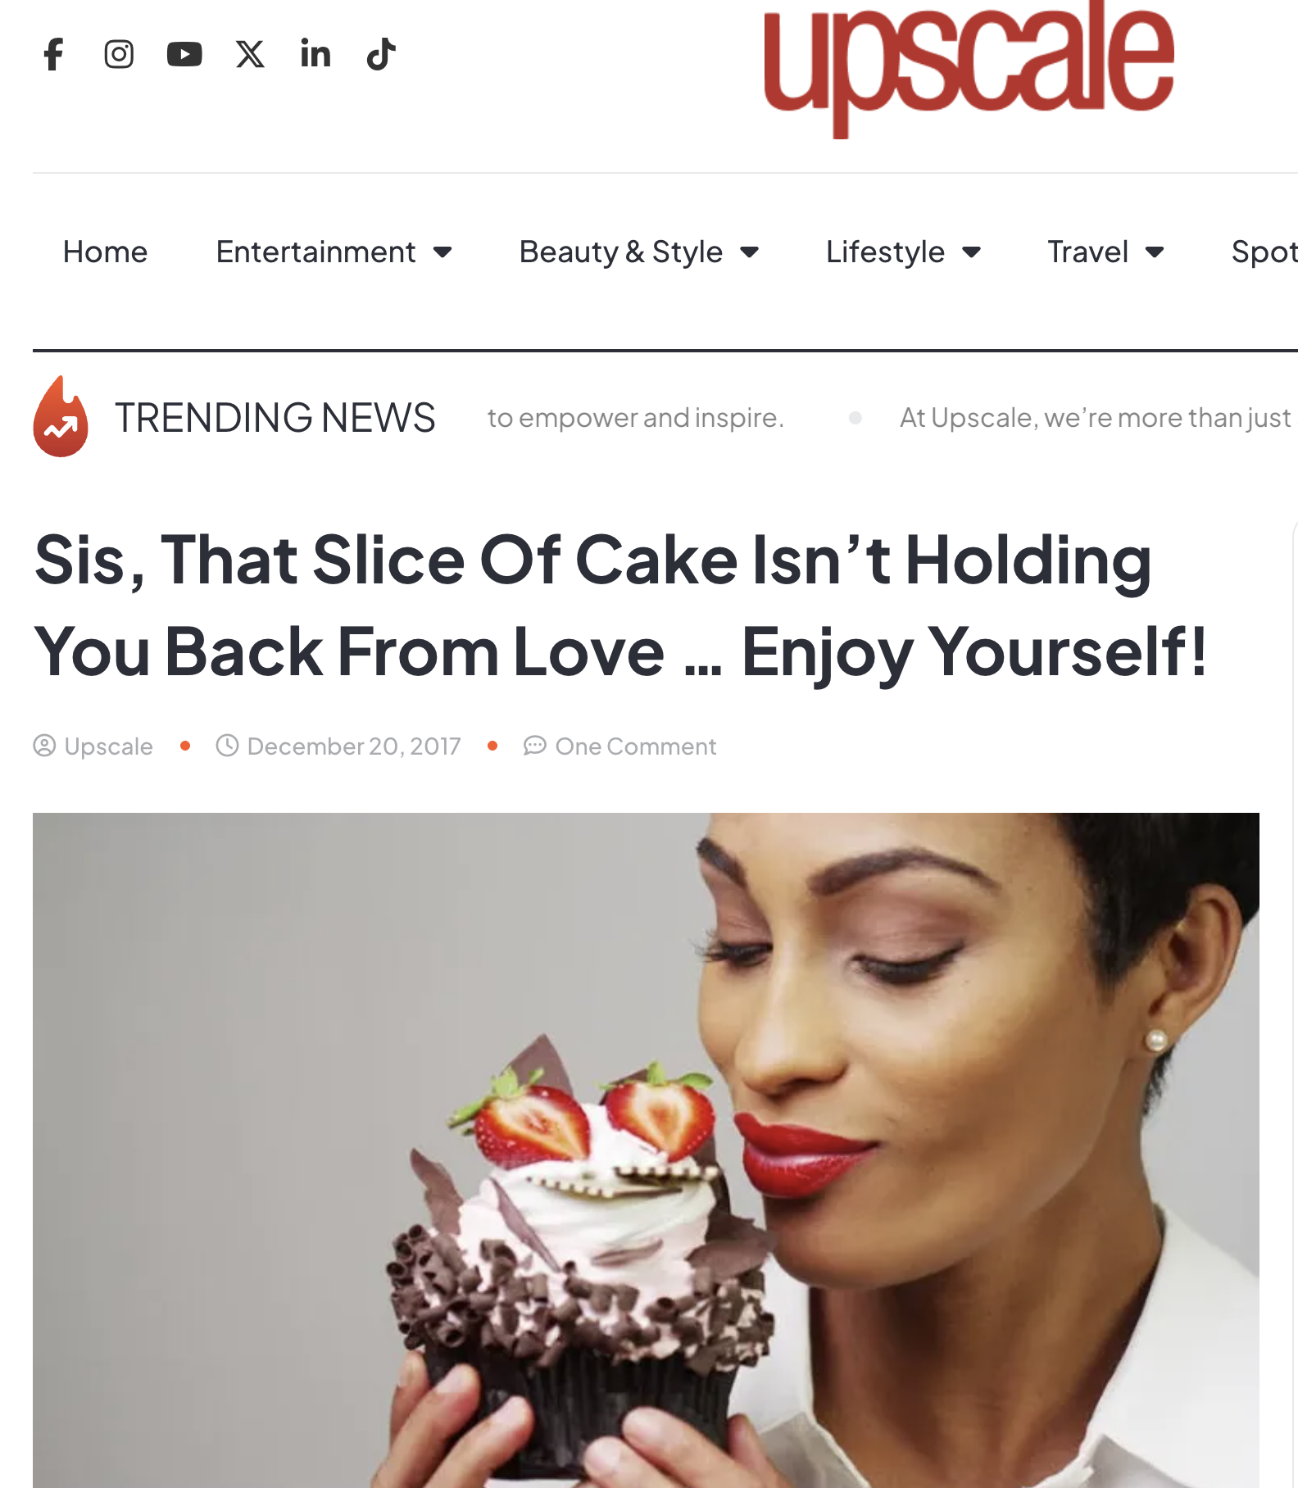Expand the Lifestyle dropdown arrow
Viewport: 1298px width, 1488px height.
click(x=971, y=252)
